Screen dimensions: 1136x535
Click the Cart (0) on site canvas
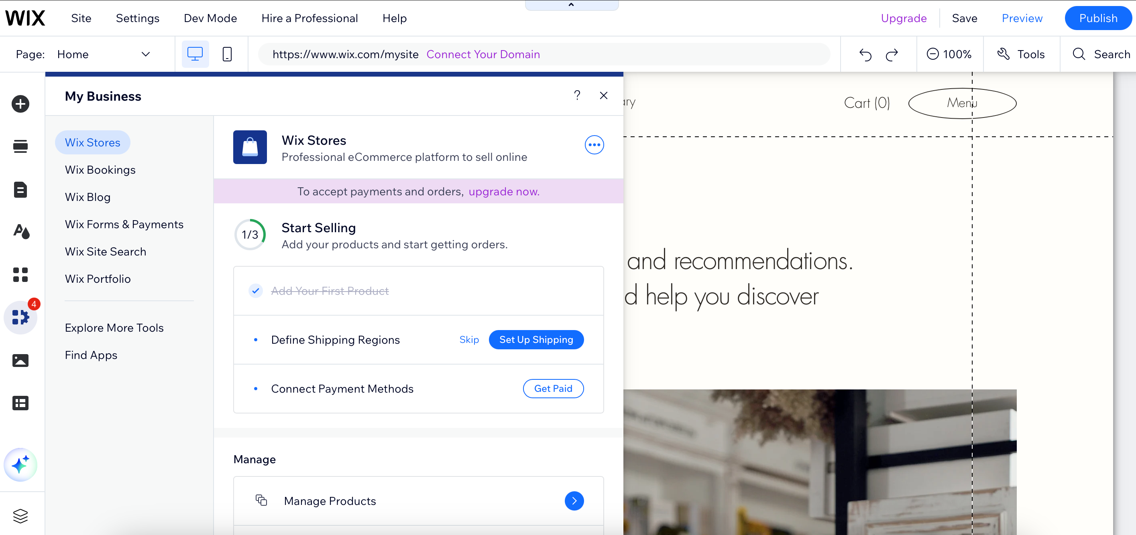(x=867, y=103)
